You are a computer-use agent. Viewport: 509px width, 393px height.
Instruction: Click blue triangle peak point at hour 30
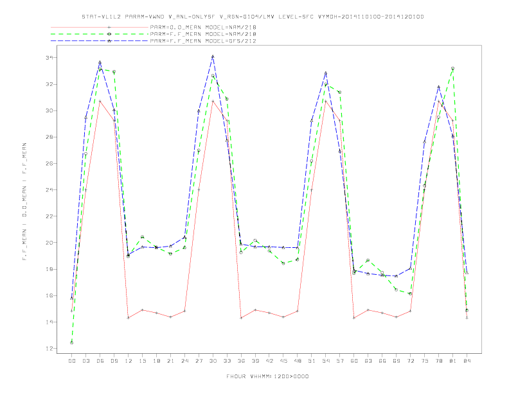213,57
